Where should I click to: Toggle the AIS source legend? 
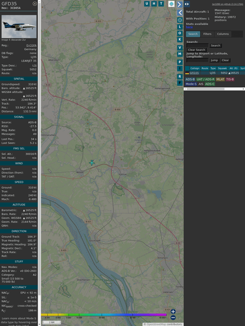point(201,84)
